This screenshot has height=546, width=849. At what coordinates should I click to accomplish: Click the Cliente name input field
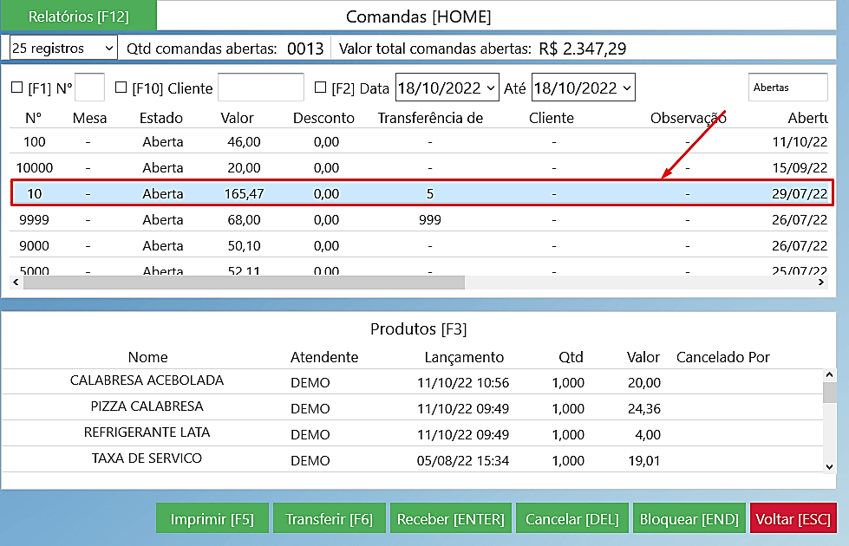point(260,88)
